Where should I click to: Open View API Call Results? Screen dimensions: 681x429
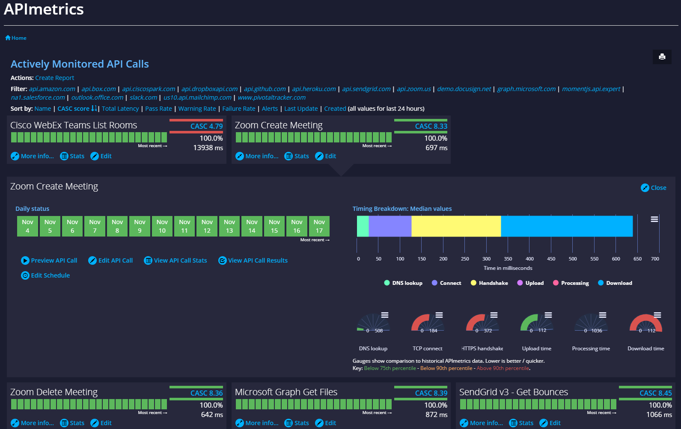[253, 260]
